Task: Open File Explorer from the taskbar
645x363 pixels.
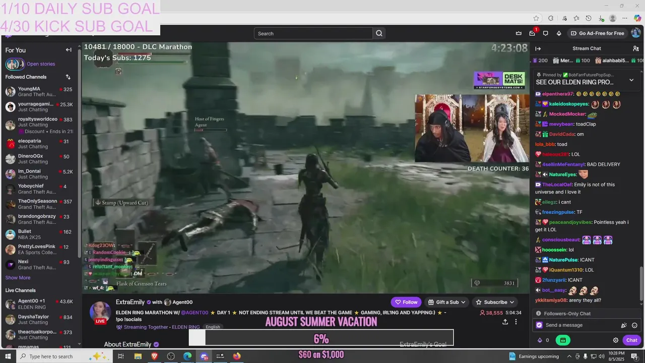Action: (x=138, y=356)
